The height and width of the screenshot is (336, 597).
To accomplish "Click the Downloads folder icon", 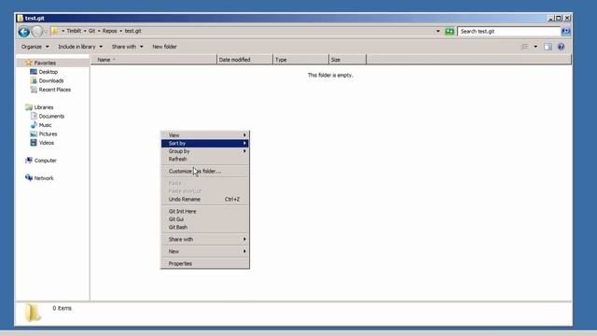I will pyautogui.click(x=34, y=80).
